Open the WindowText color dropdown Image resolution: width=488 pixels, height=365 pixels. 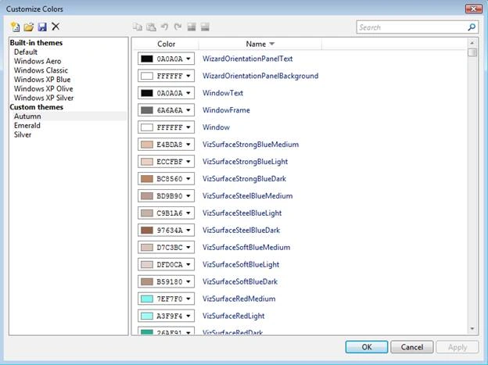pos(188,93)
